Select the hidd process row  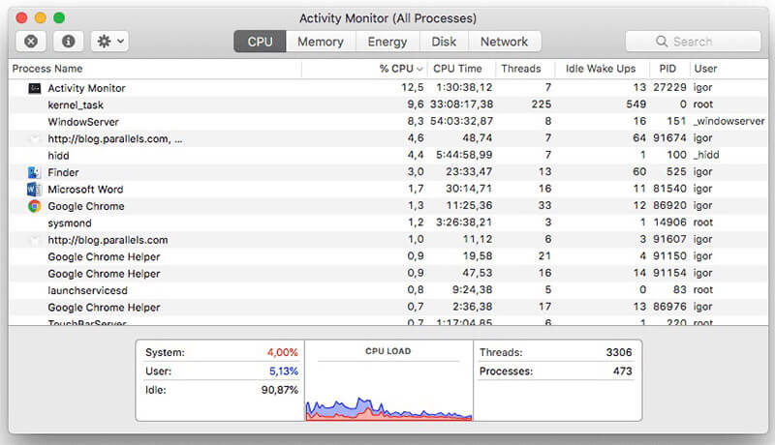pyautogui.click(x=388, y=156)
